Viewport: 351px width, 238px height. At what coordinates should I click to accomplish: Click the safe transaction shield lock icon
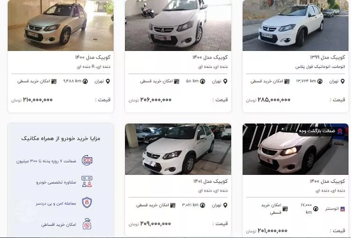pos(87,202)
